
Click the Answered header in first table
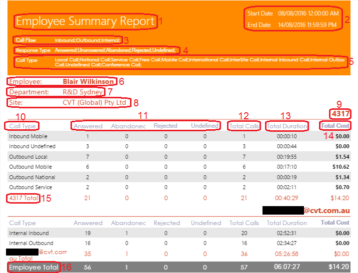[88, 126]
